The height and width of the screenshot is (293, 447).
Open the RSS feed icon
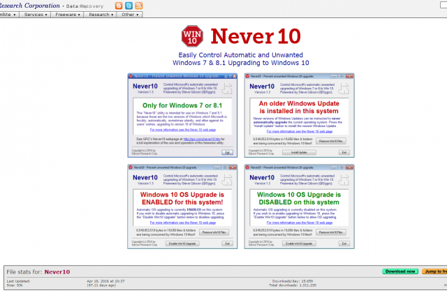(x=139, y=6)
